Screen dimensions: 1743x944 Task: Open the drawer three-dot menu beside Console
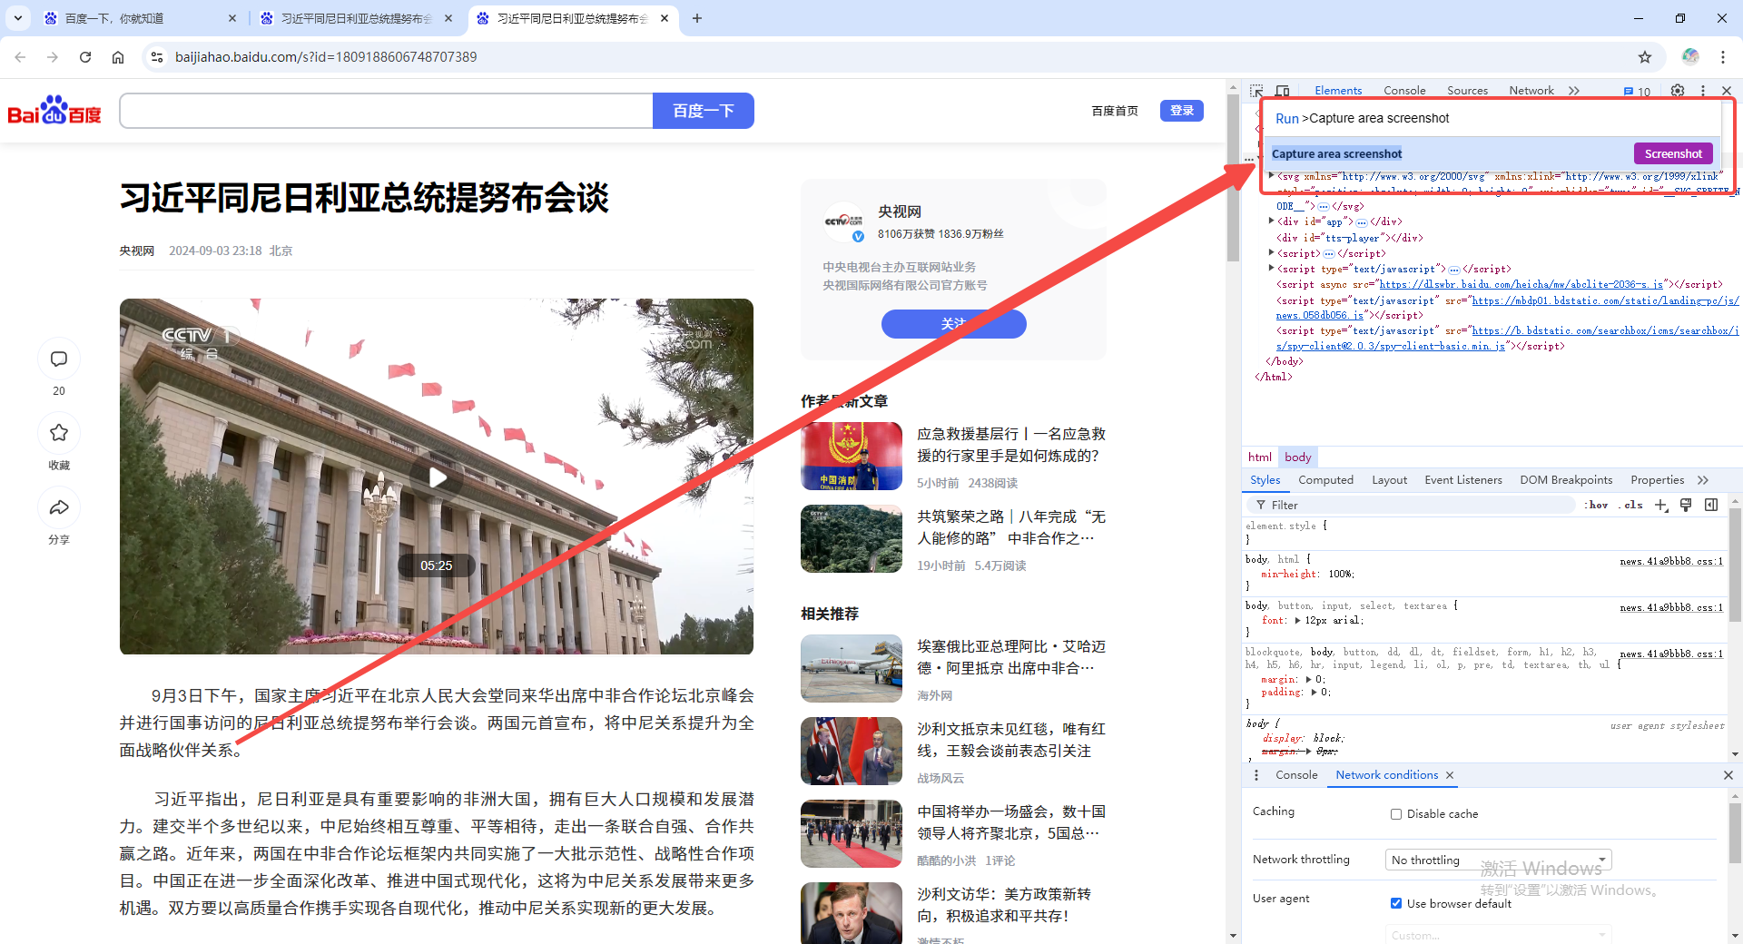(x=1256, y=775)
